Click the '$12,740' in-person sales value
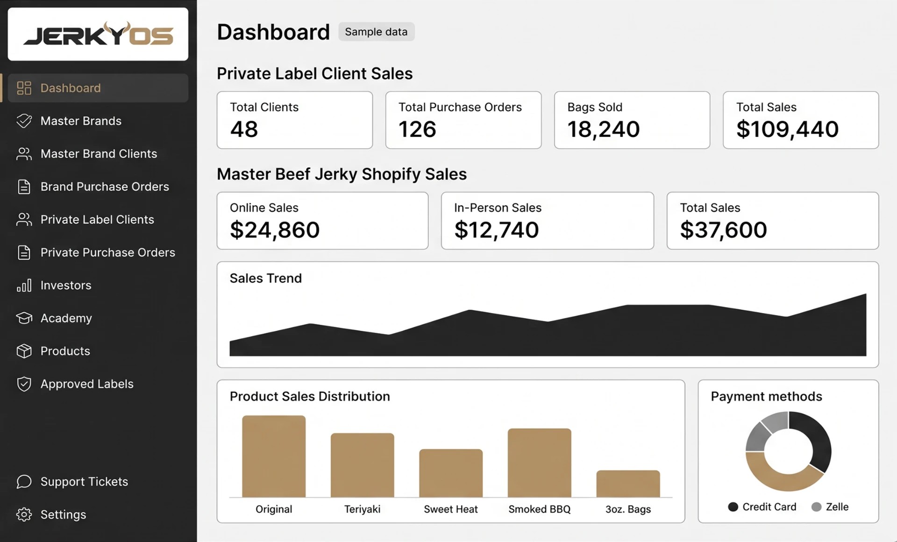Screen dimensions: 897x542 click(x=497, y=229)
